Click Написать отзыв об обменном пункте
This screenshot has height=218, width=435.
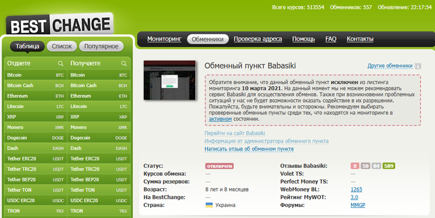pyautogui.click(x=249, y=149)
